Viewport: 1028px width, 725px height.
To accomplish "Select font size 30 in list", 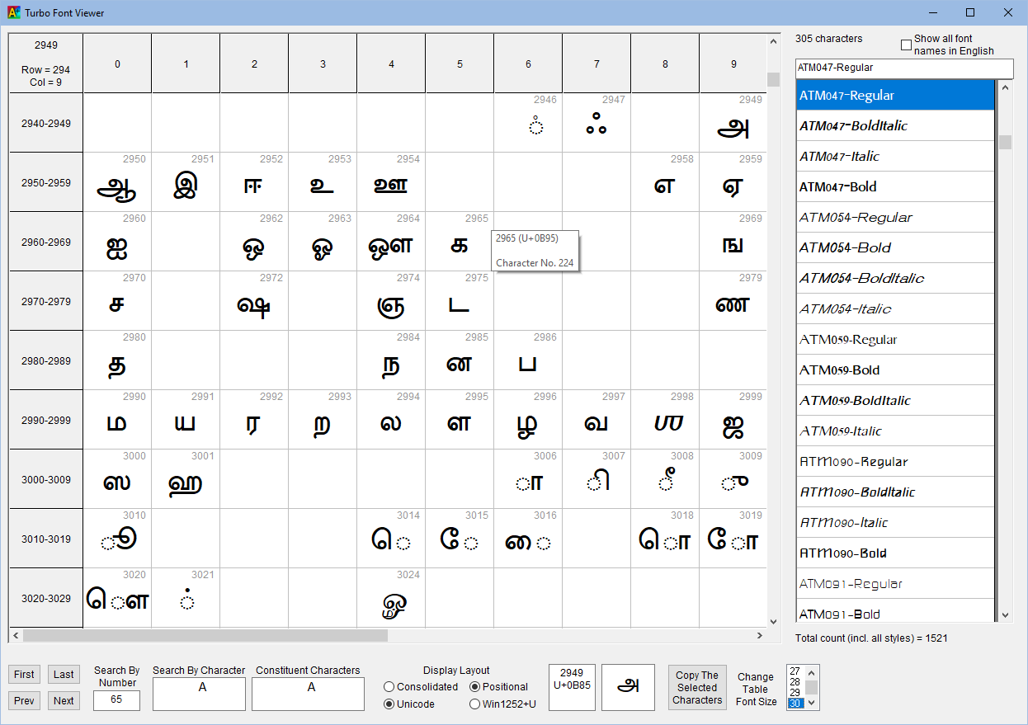I will (x=795, y=703).
